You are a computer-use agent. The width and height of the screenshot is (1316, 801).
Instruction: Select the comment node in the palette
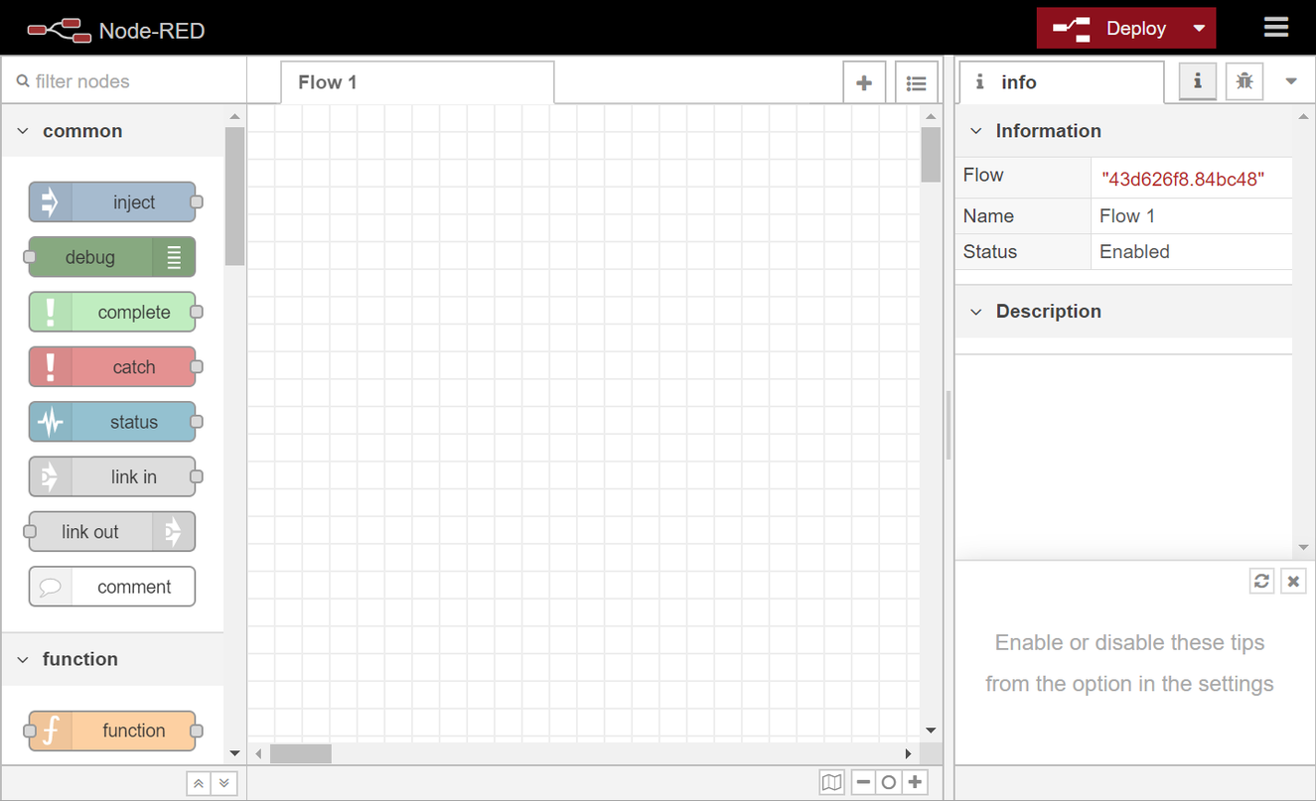(111, 587)
